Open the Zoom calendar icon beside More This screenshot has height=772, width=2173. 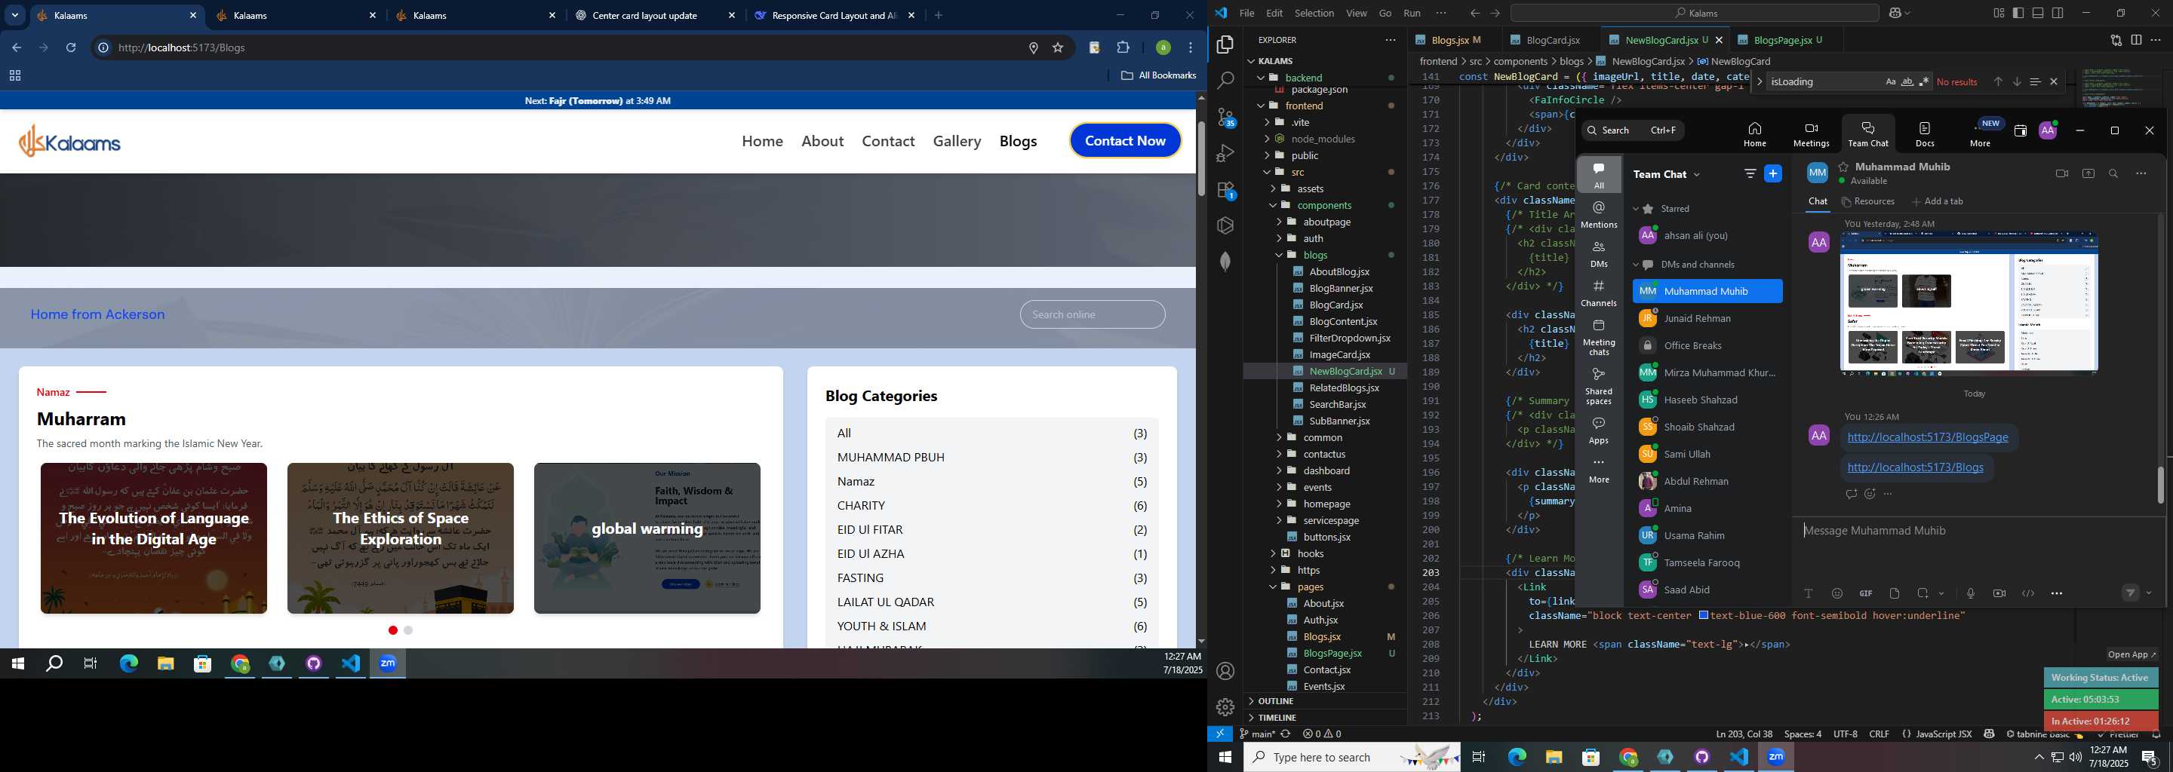tap(2021, 130)
